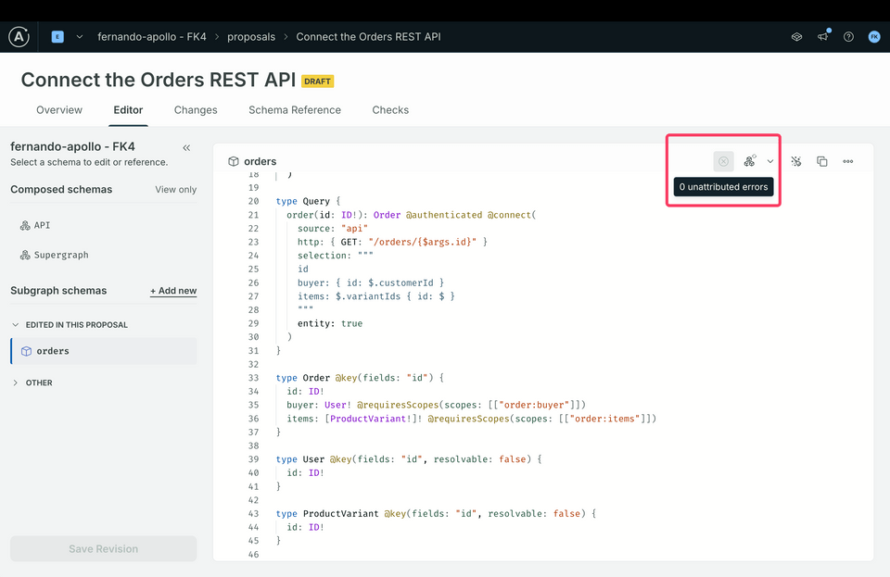Click the + Add new subgraph link
890x577 pixels.
pos(173,291)
